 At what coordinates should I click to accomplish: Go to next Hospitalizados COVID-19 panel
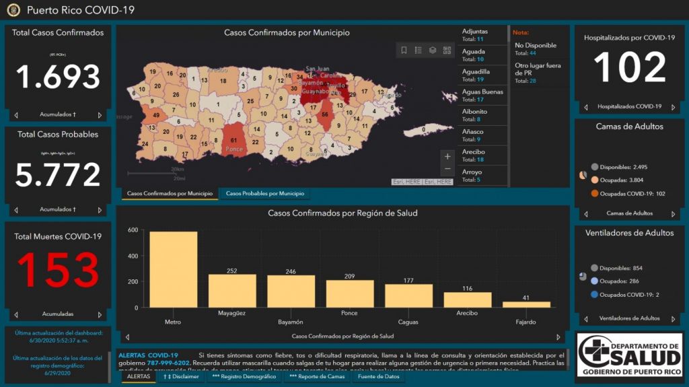point(673,107)
